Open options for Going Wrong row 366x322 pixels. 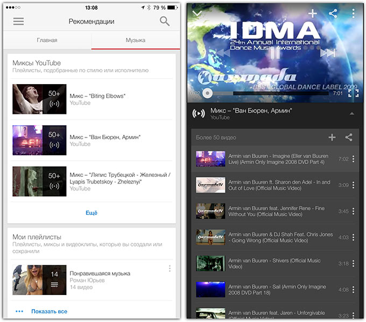coord(354,237)
